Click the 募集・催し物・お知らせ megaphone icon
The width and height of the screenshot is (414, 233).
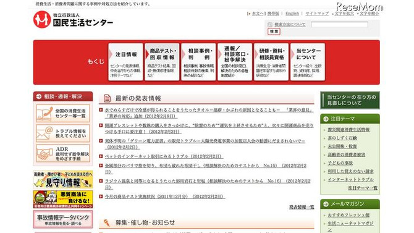(x=107, y=222)
